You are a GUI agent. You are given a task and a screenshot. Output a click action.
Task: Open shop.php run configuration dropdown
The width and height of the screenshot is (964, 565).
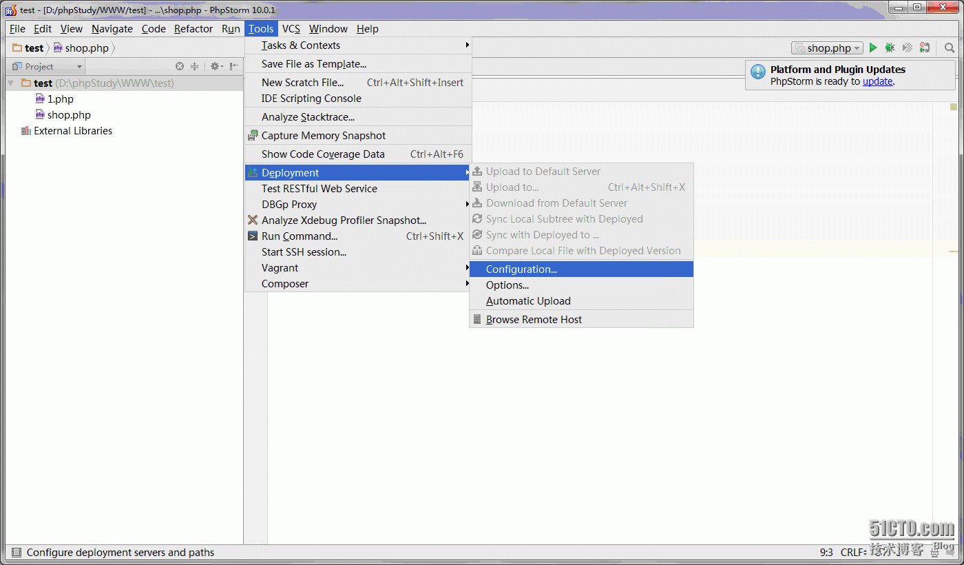coord(827,48)
